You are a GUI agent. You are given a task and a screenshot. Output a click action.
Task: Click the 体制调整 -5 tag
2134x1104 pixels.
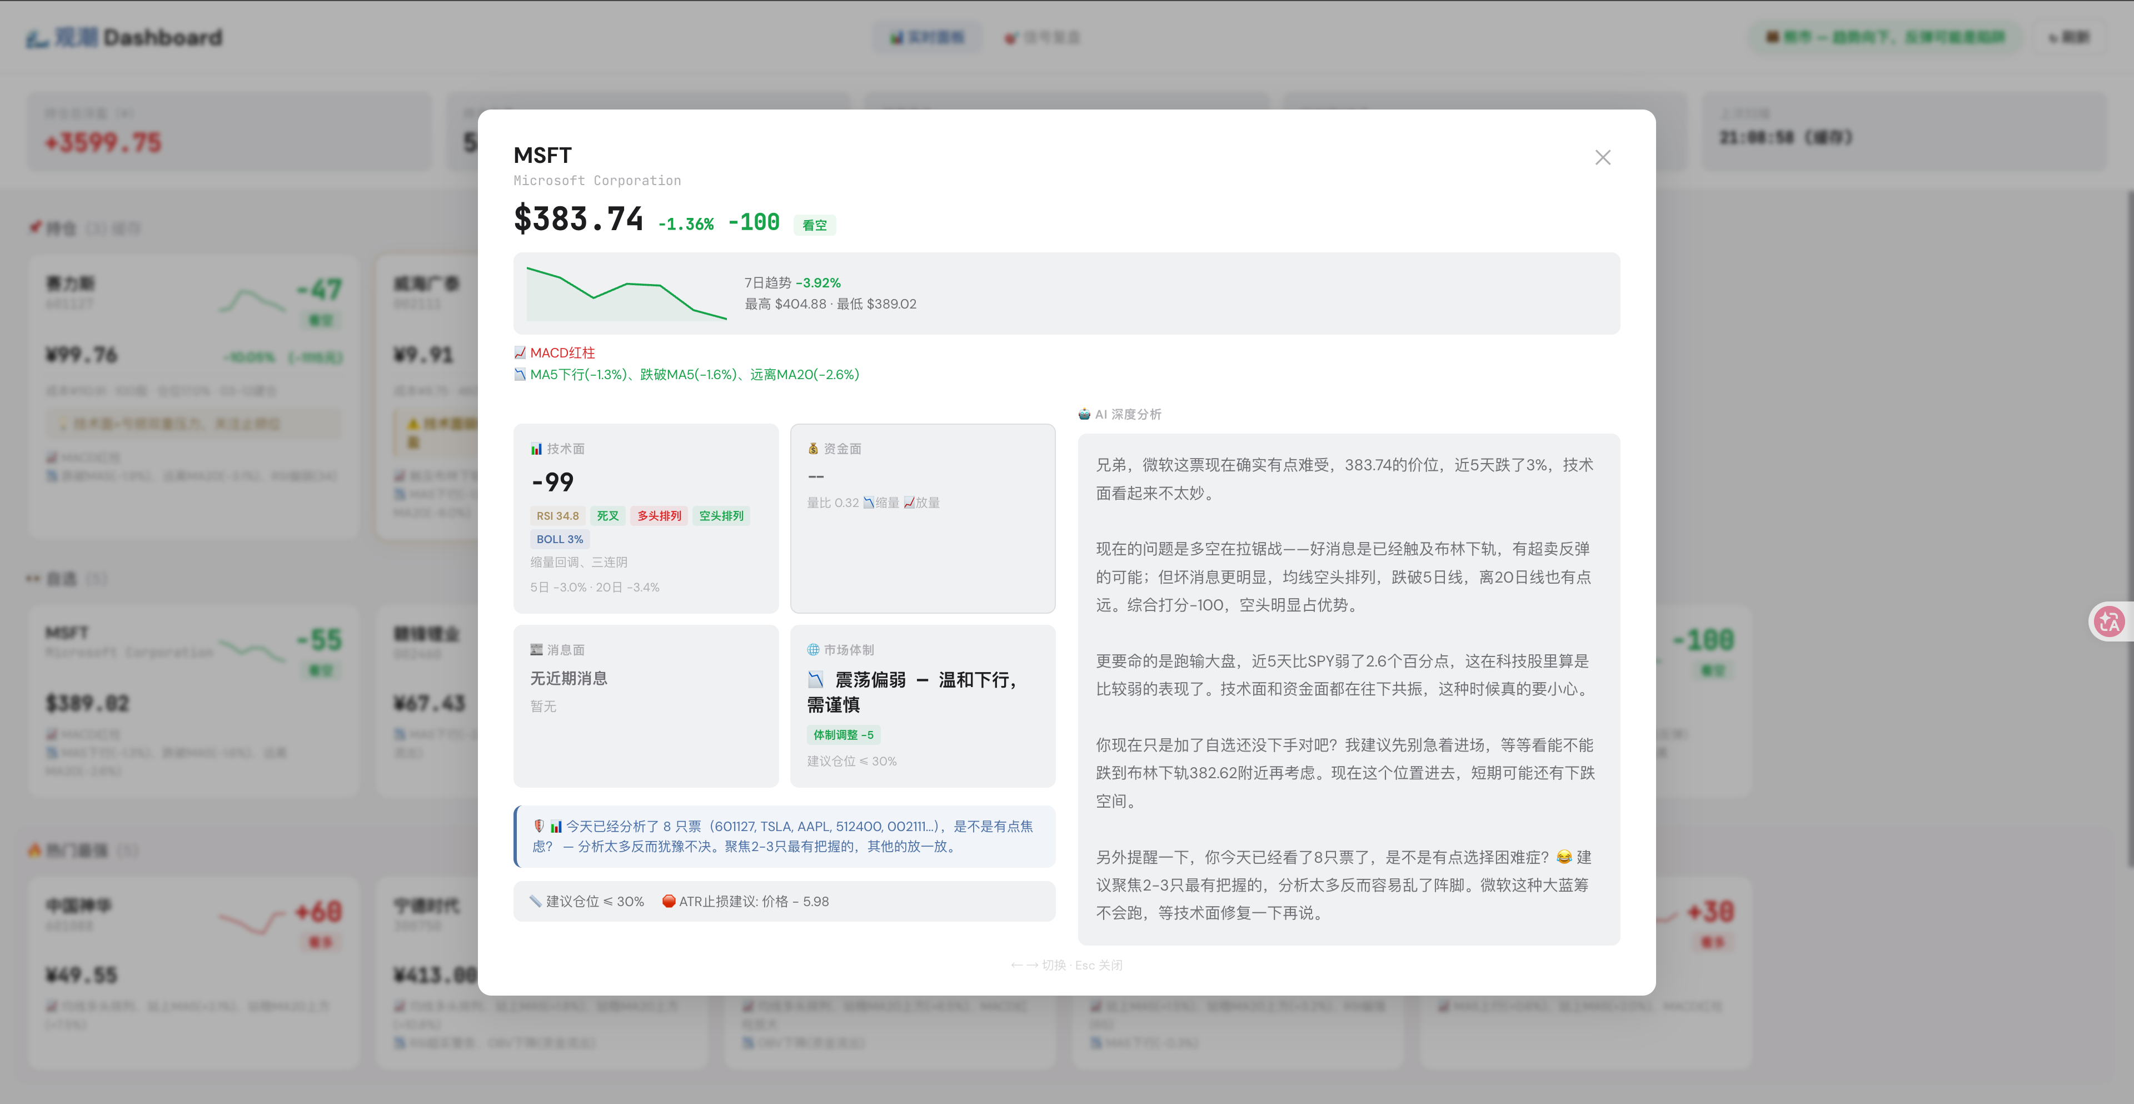click(x=842, y=734)
